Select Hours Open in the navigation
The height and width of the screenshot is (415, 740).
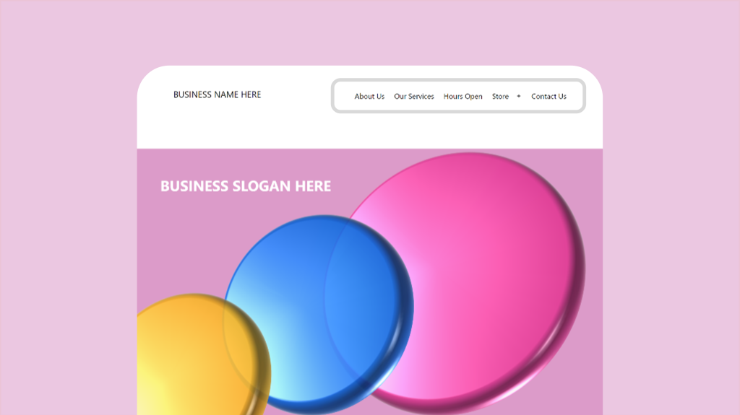(x=462, y=96)
